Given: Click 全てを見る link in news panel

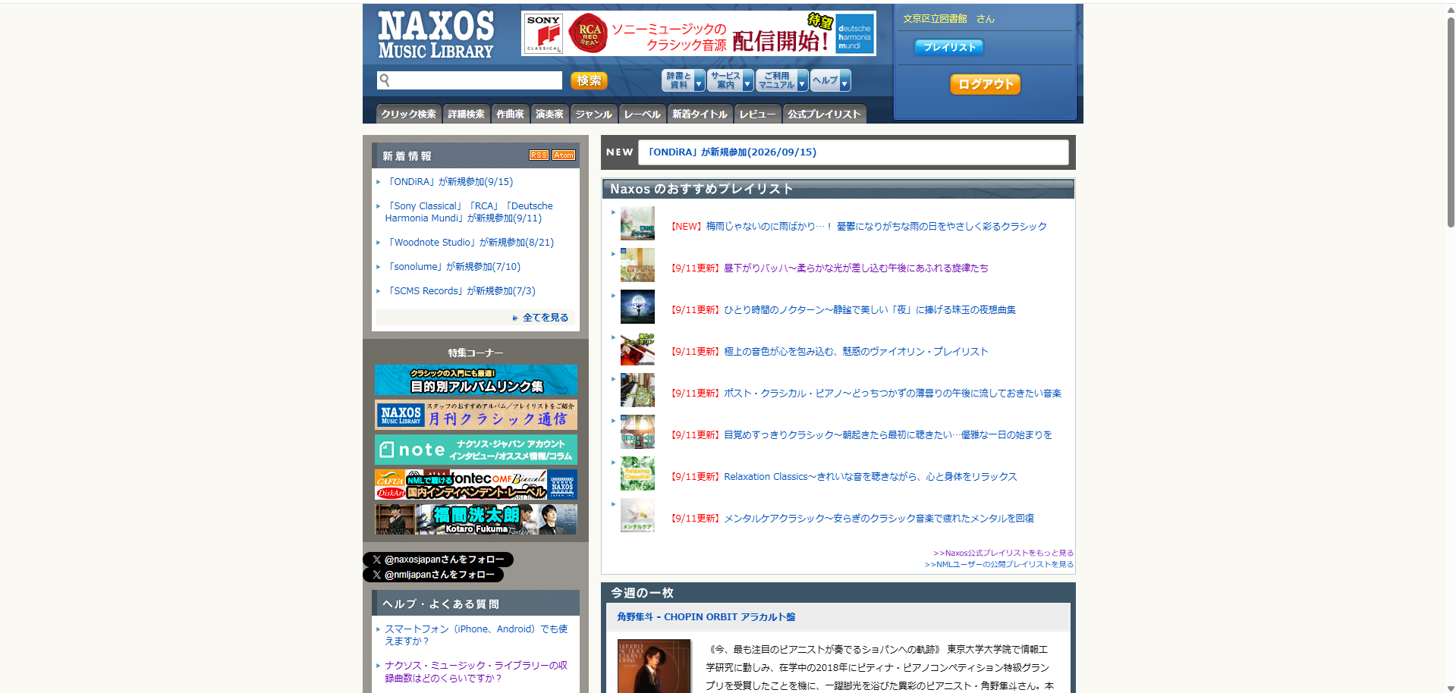Looking at the screenshot, I should [x=545, y=318].
